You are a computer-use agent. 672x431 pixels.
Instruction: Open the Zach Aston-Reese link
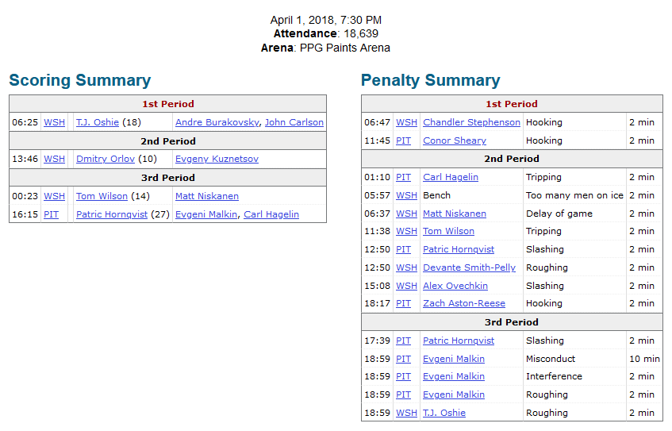(x=464, y=303)
